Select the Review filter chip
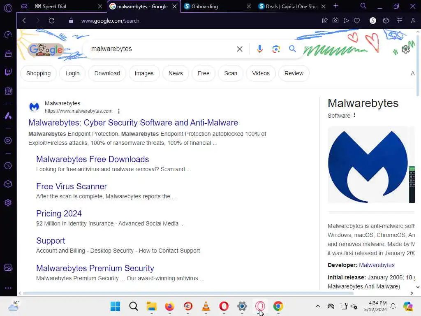 click(294, 73)
